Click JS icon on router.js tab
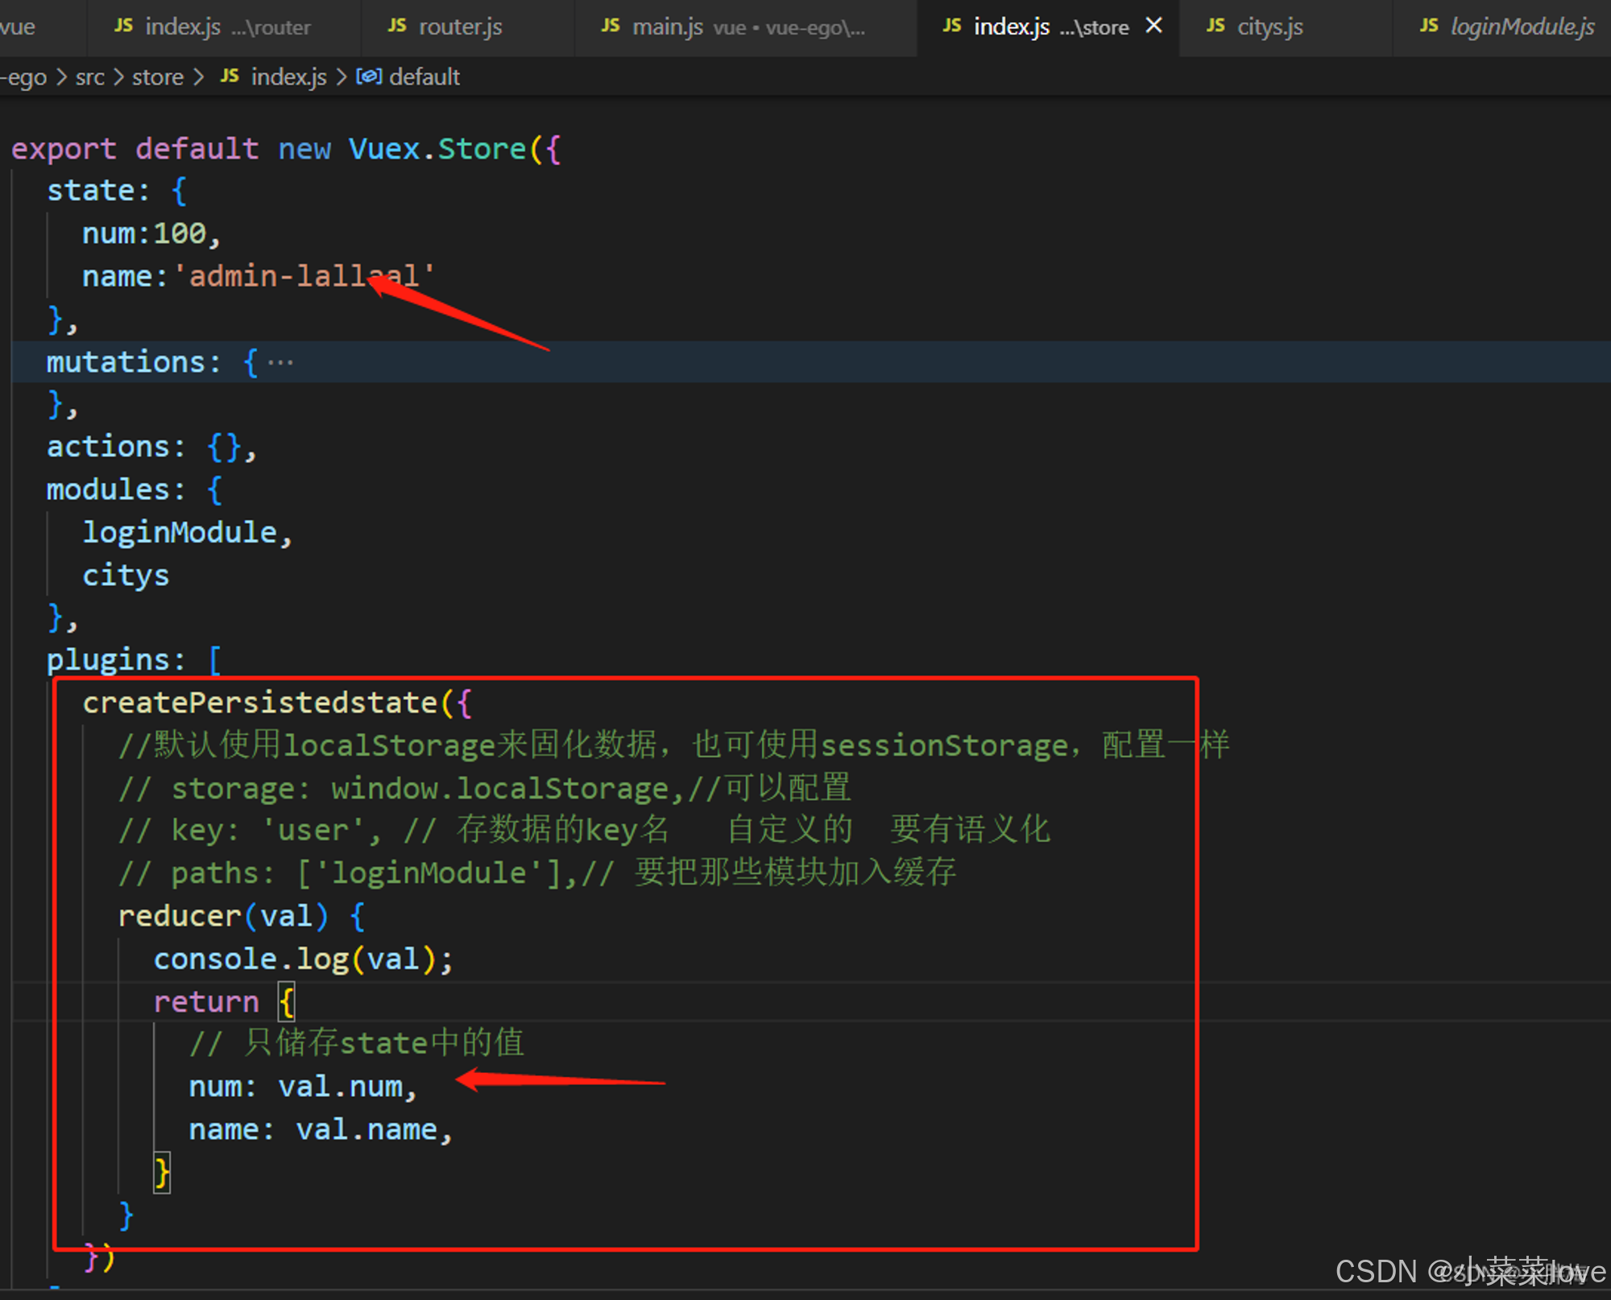 pos(397,27)
